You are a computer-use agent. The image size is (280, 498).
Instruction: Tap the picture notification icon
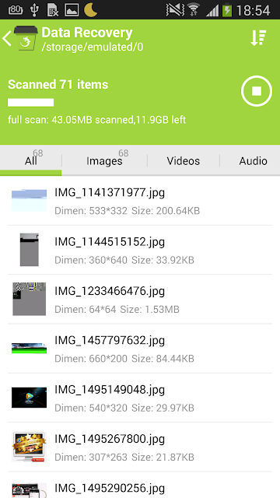click(72, 10)
